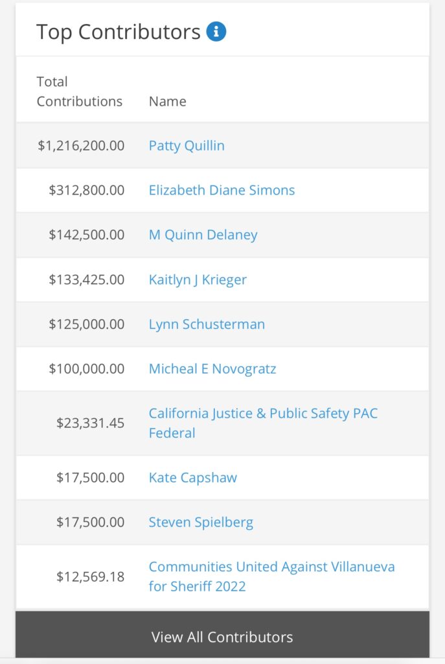
Task: Click the info icon beside Top Contributors
Action: (216, 31)
